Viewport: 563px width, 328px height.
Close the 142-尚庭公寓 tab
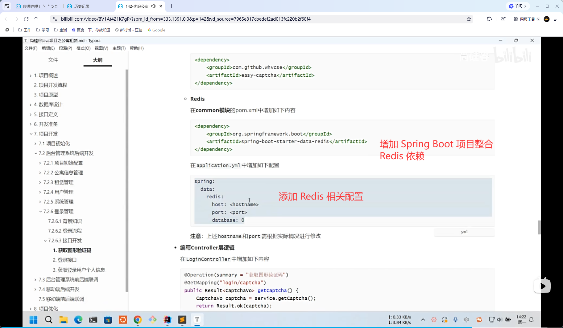pos(161,6)
